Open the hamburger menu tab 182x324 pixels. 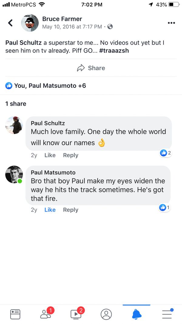pos(167,314)
